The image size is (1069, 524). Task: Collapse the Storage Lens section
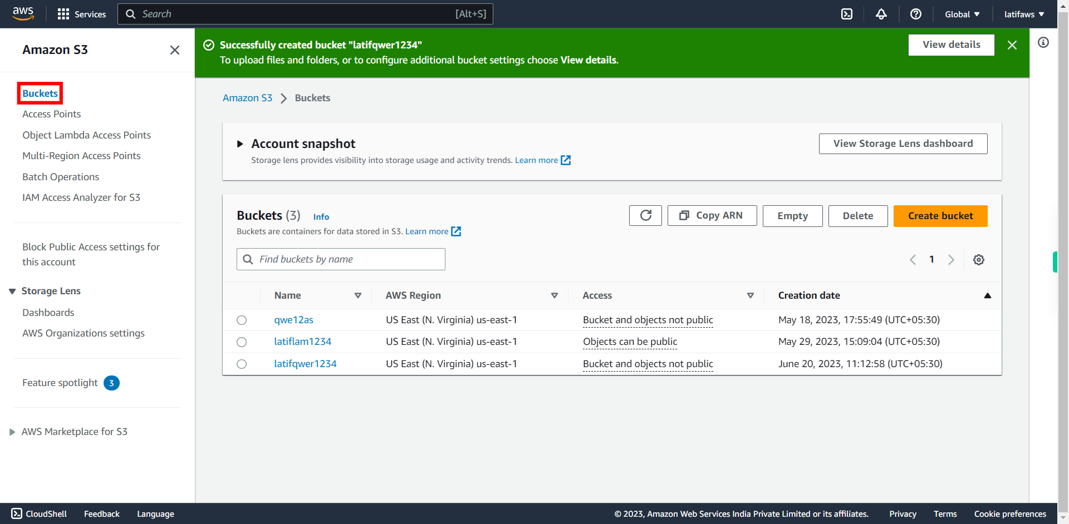(x=12, y=291)
